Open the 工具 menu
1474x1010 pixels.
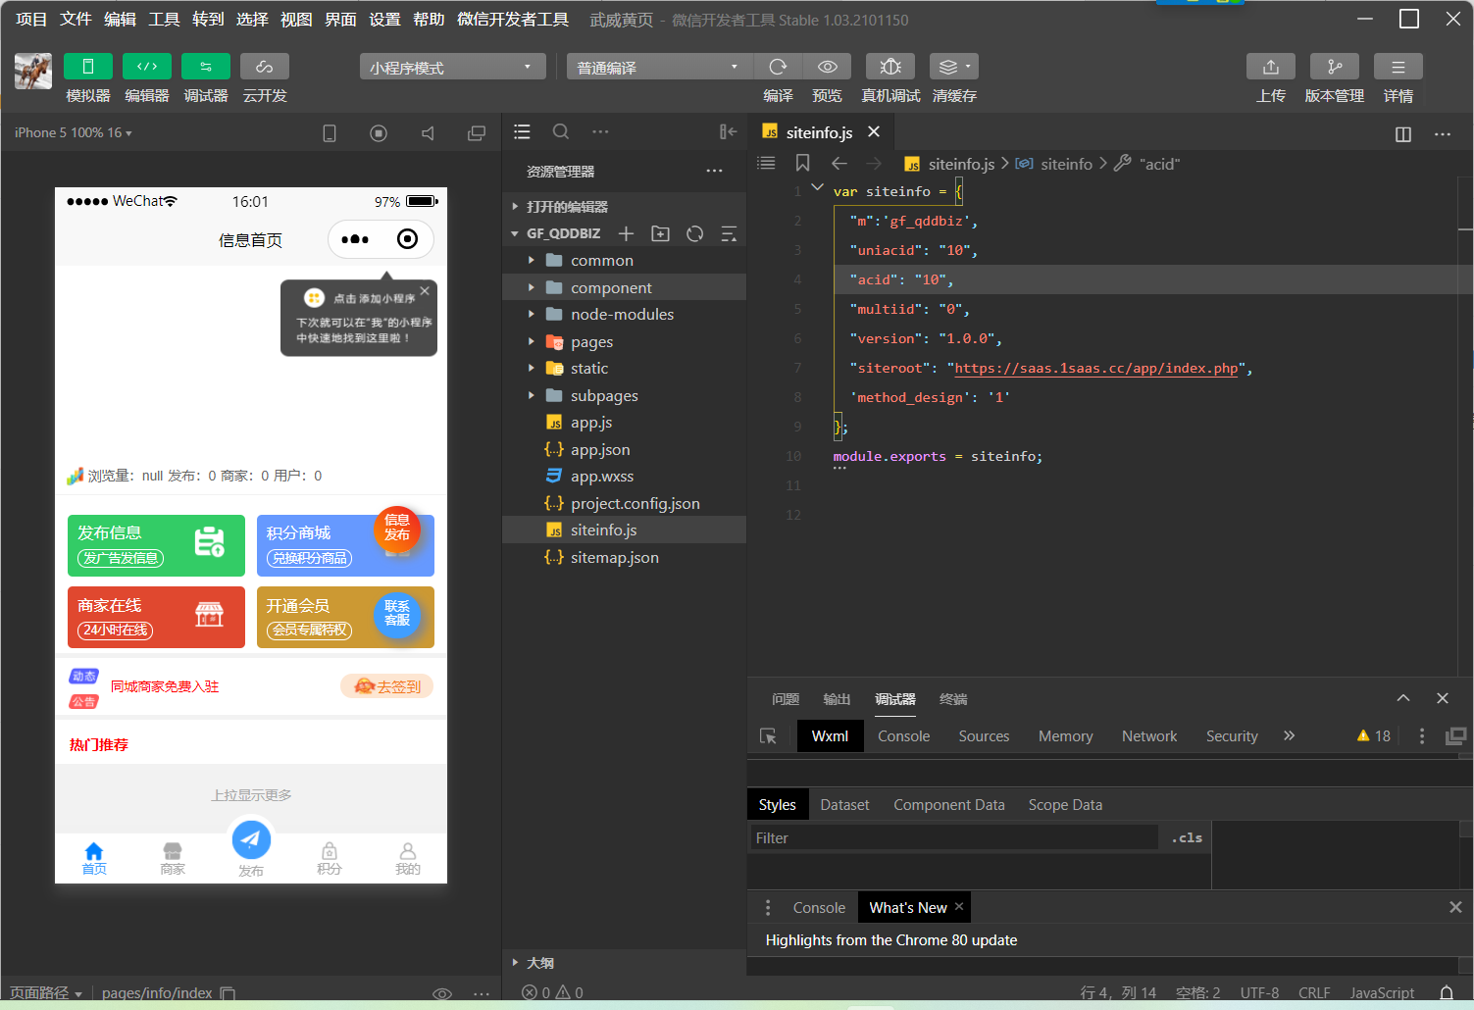click(x=164, y=20)
